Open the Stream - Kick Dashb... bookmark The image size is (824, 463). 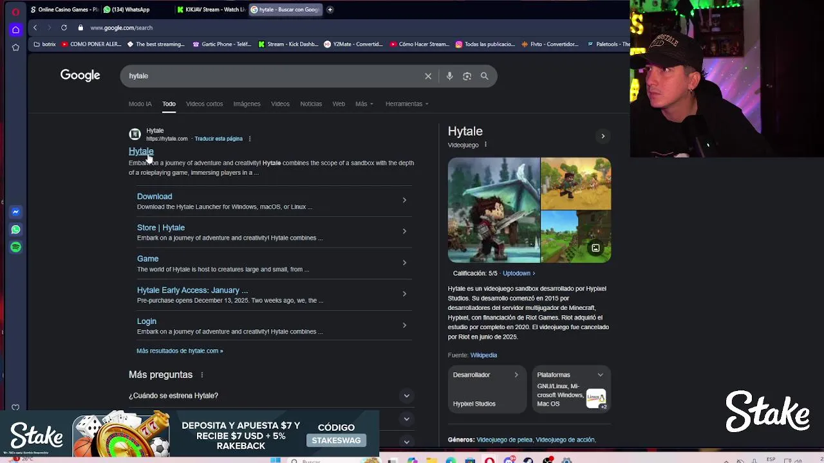coord(288,44)
